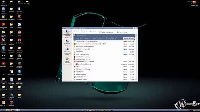Select the 3D Instructor home version entry
This screenshot has height=112, width=200.
click(104, 41)
